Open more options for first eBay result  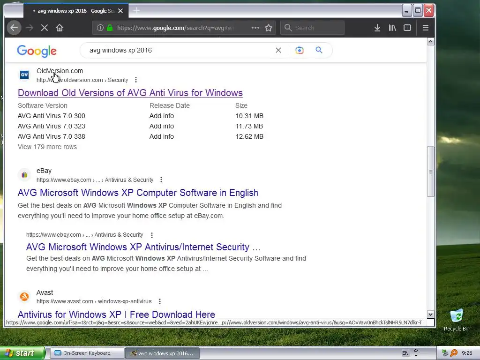[x=161, y=180]
